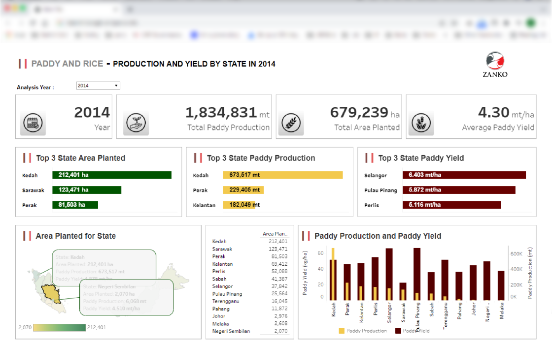Click the wheat icon beside Total Area Planted
This screenshot has width=552, height=345.
point(291,123)
